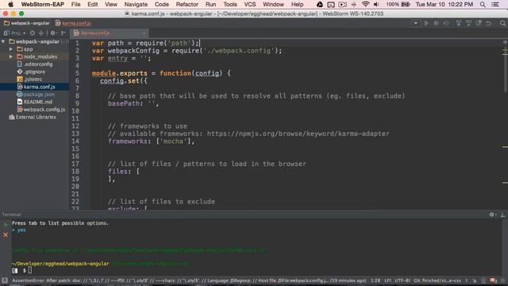This screenshot has height=286, width=508.
Task: Open the run configuration dropdown
Action: [x=415, y=23]
